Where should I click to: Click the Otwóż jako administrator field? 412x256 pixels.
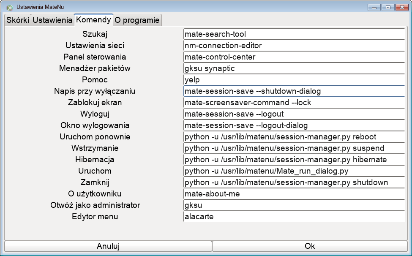(294, 205)
